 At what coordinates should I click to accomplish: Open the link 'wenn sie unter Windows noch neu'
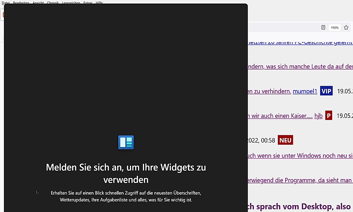300,156
